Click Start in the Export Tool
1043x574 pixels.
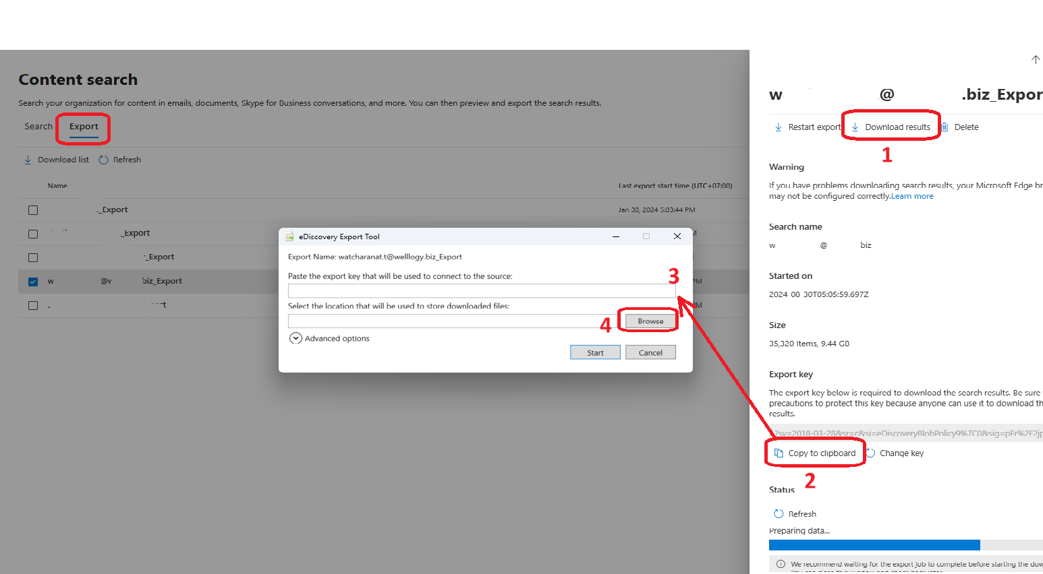click(x=595, y=352)
